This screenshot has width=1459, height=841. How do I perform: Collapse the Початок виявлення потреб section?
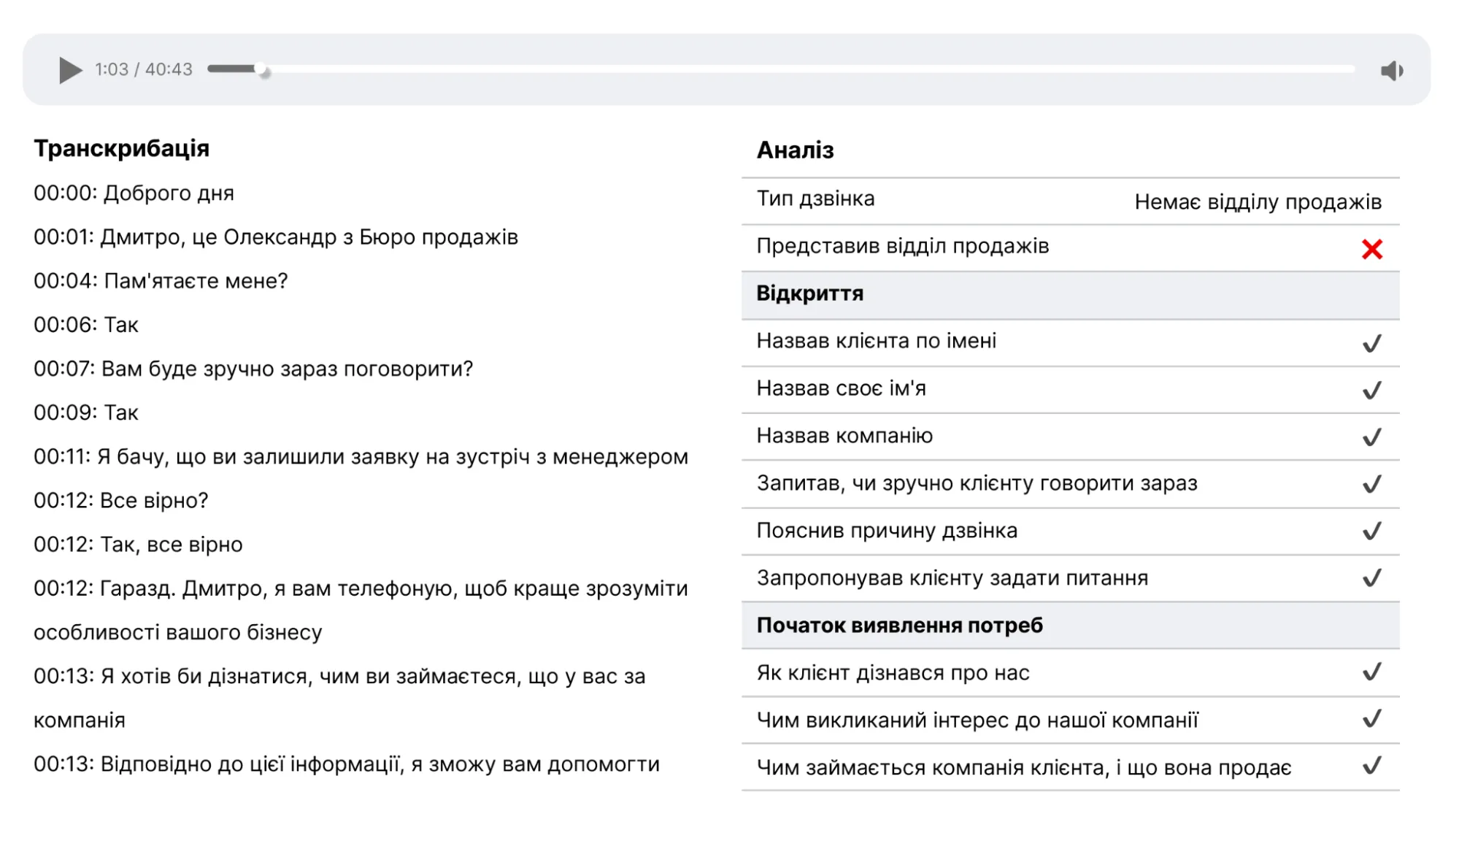point(899,626)
